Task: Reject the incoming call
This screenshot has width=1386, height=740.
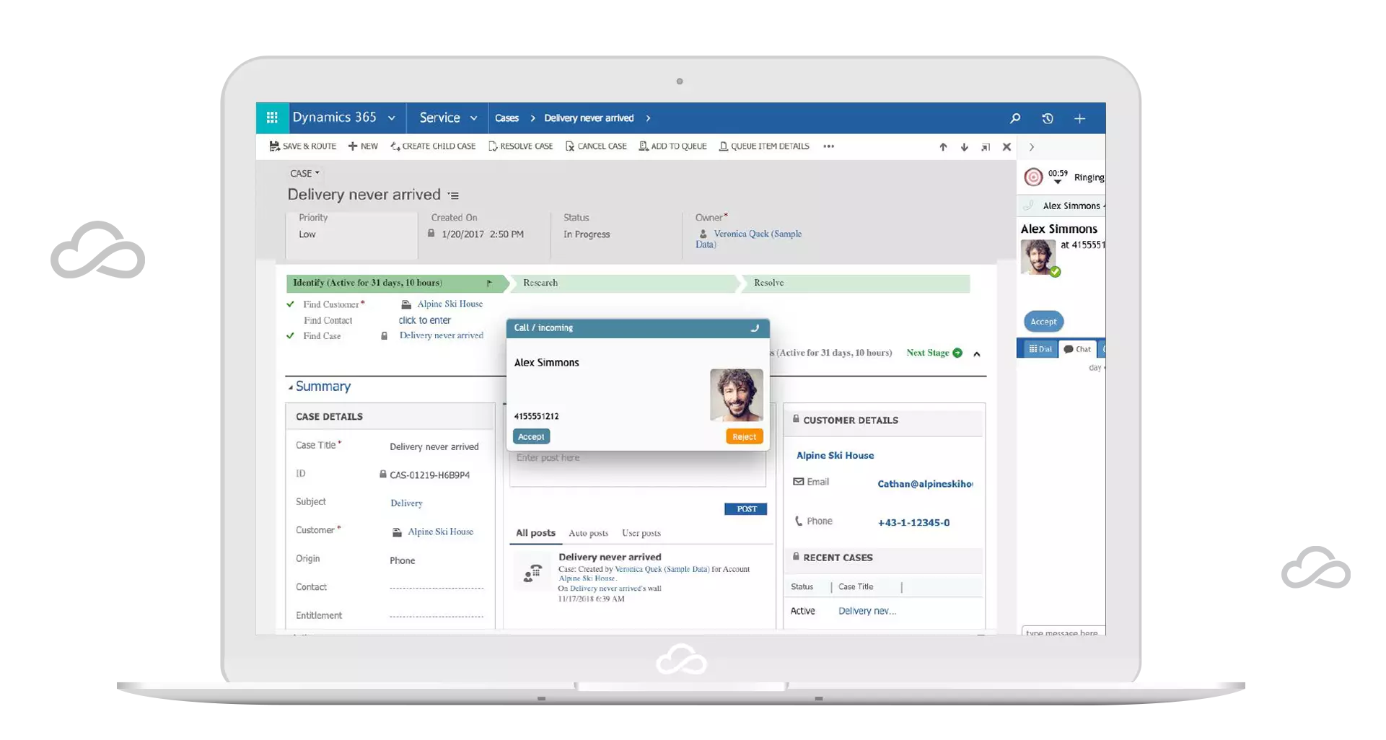Action: point(744,436)
